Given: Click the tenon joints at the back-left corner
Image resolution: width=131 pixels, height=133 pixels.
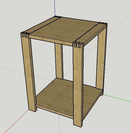Looking at the screenshot, I should point(58,17).
